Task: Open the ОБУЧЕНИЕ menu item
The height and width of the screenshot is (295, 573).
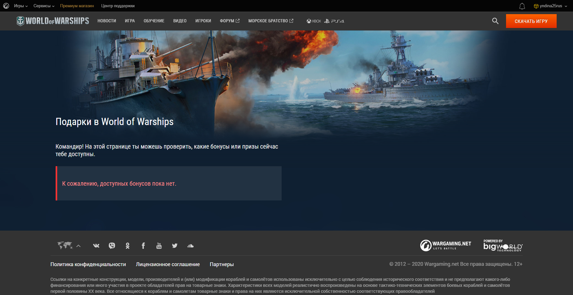Action: click(x=154, y=21)
